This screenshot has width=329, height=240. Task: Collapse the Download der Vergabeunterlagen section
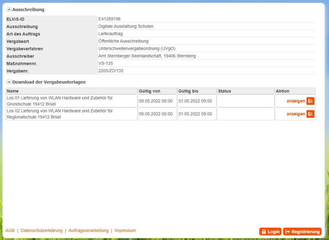[9, 82]
